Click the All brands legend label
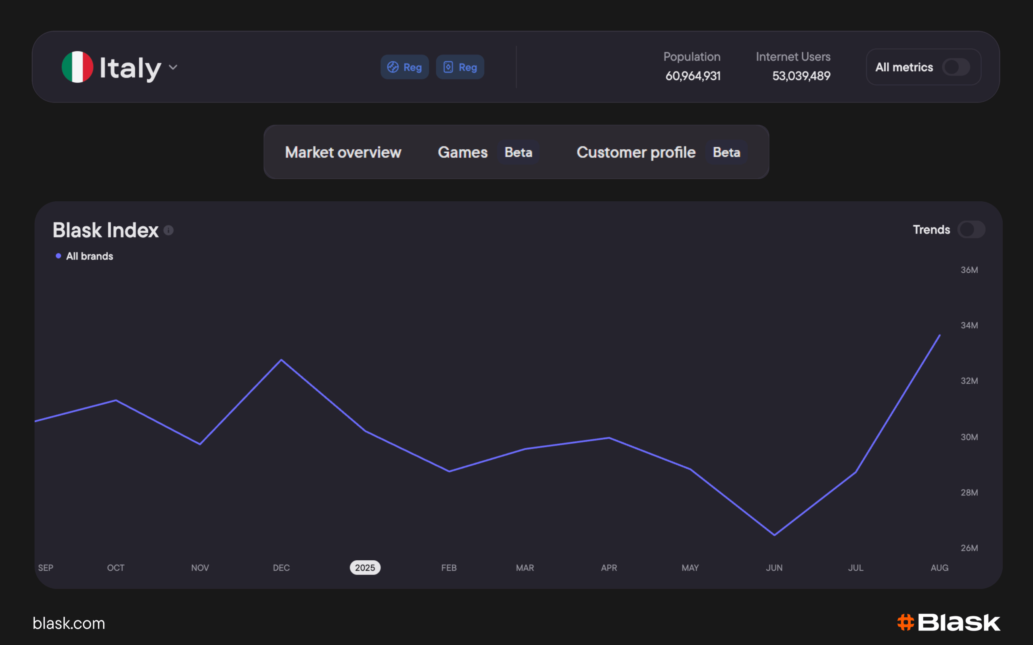1033x645 pixels. (90, 256)
